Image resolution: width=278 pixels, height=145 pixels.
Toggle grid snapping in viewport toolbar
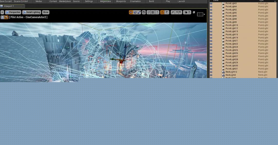(153, 12)
